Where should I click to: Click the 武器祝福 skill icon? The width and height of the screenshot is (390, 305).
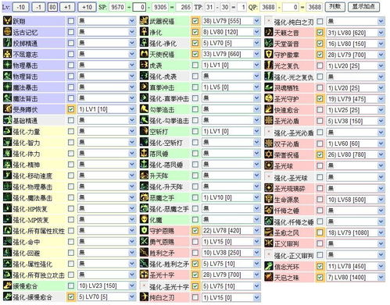pyautogui.click(x=144, y=21)
